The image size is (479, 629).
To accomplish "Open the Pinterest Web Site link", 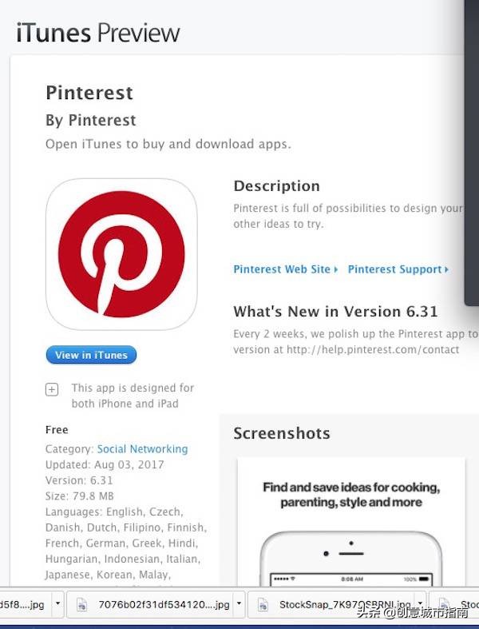I will (x=282, y=269).
